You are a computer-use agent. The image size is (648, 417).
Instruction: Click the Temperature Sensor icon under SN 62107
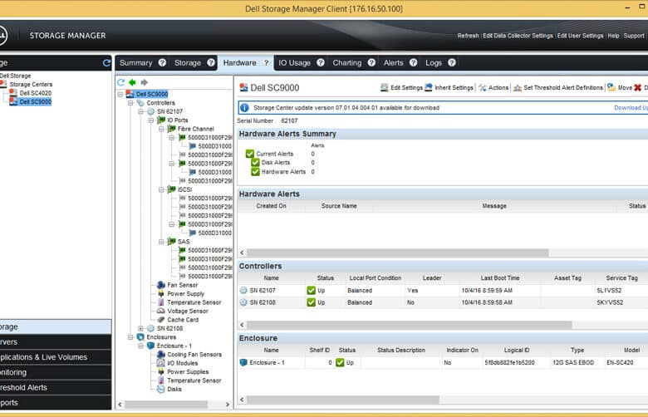click(161, 302)
